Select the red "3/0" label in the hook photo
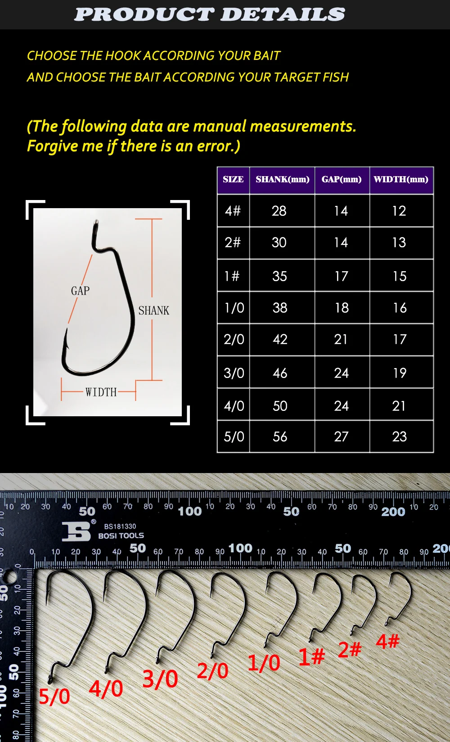The height and width of the screenshot is (742, 450). click(160, 679)
